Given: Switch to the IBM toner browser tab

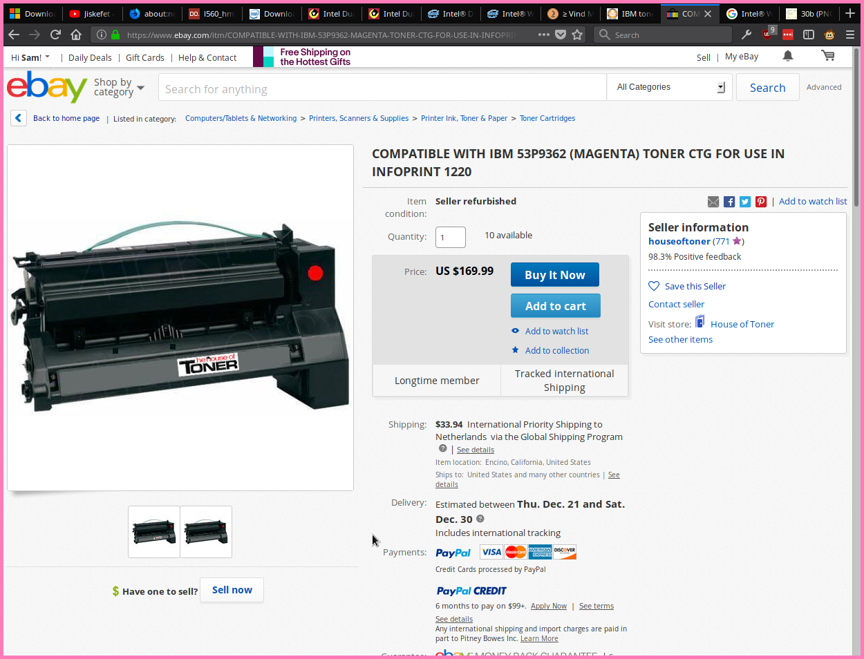Looking at the screenshot, I should coord(630,14).
